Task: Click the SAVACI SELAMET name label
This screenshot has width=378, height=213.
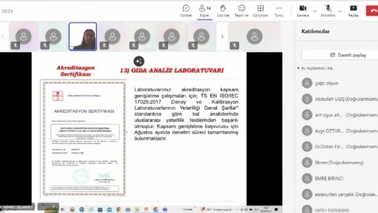Action: (x=17, y=207)
